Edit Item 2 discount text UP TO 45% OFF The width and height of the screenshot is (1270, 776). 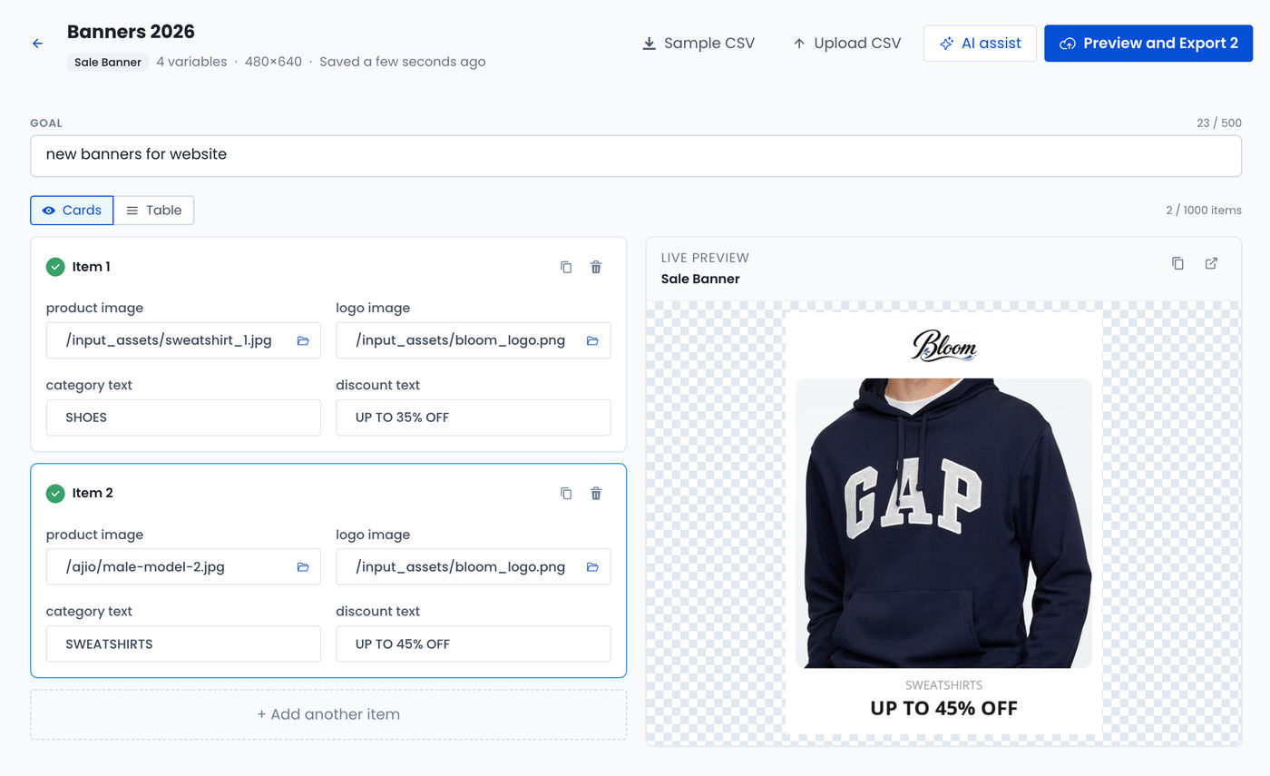tap(473, 643)
